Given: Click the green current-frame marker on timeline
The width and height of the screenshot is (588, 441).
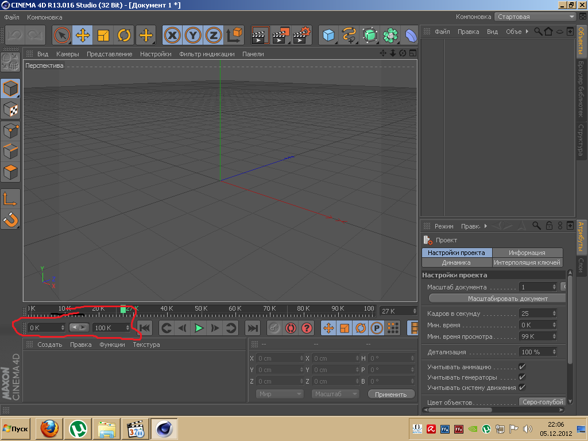Looking at the screenshot, I should (123, 310).
